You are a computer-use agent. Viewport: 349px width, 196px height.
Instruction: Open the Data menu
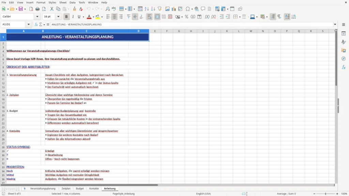(x=72, y=2)
